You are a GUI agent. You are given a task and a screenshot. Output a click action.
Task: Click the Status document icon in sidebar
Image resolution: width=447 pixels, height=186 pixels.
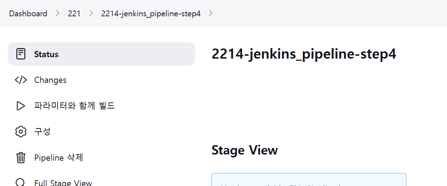(21, 54)
